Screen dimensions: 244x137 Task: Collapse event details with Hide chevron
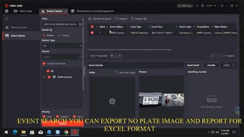coord(233,65)
